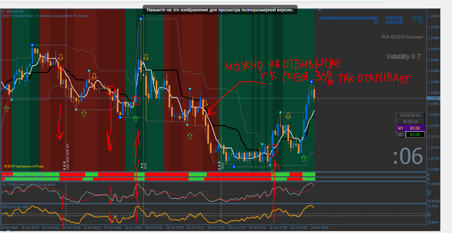
Task: Click the orange down arrow near the 16:53 peak
Action: (146, 57)
